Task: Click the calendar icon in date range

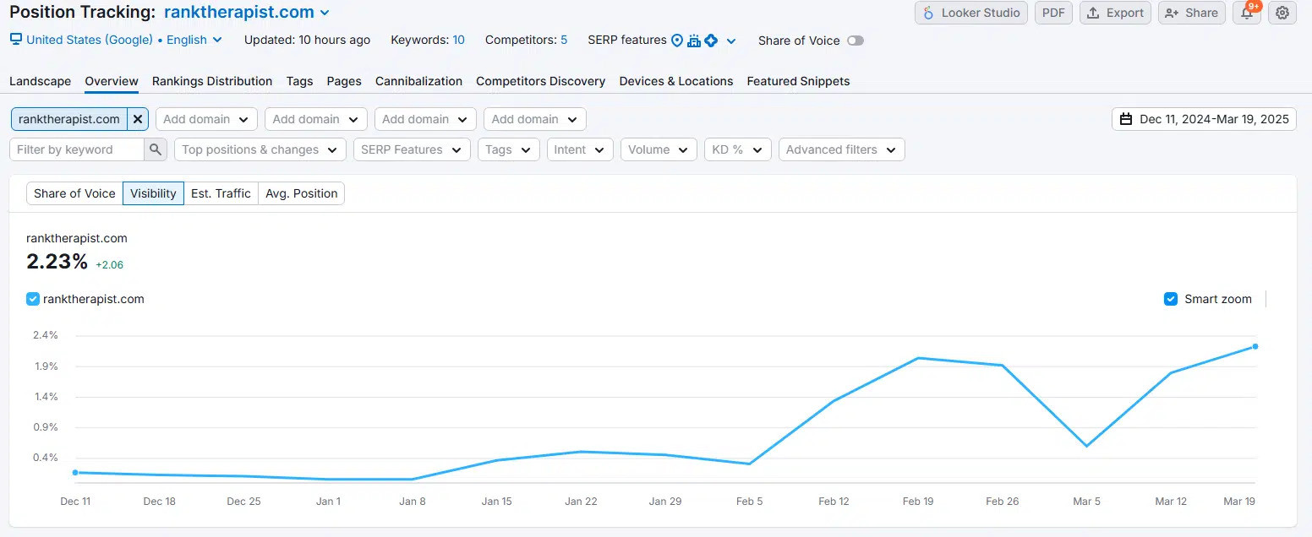Action: pos(1126,119)
